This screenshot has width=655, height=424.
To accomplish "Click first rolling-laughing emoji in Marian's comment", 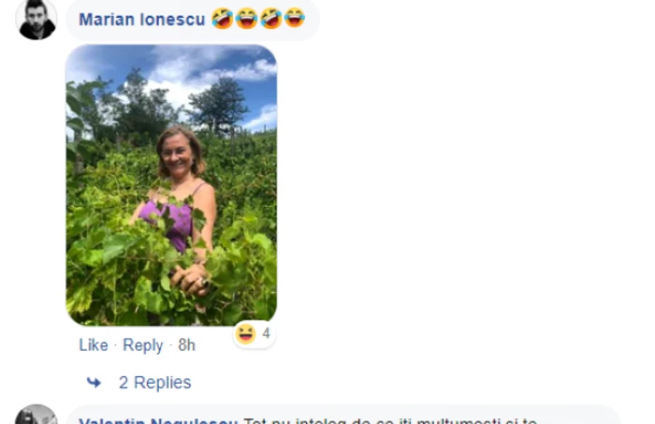I will (223, 19).
